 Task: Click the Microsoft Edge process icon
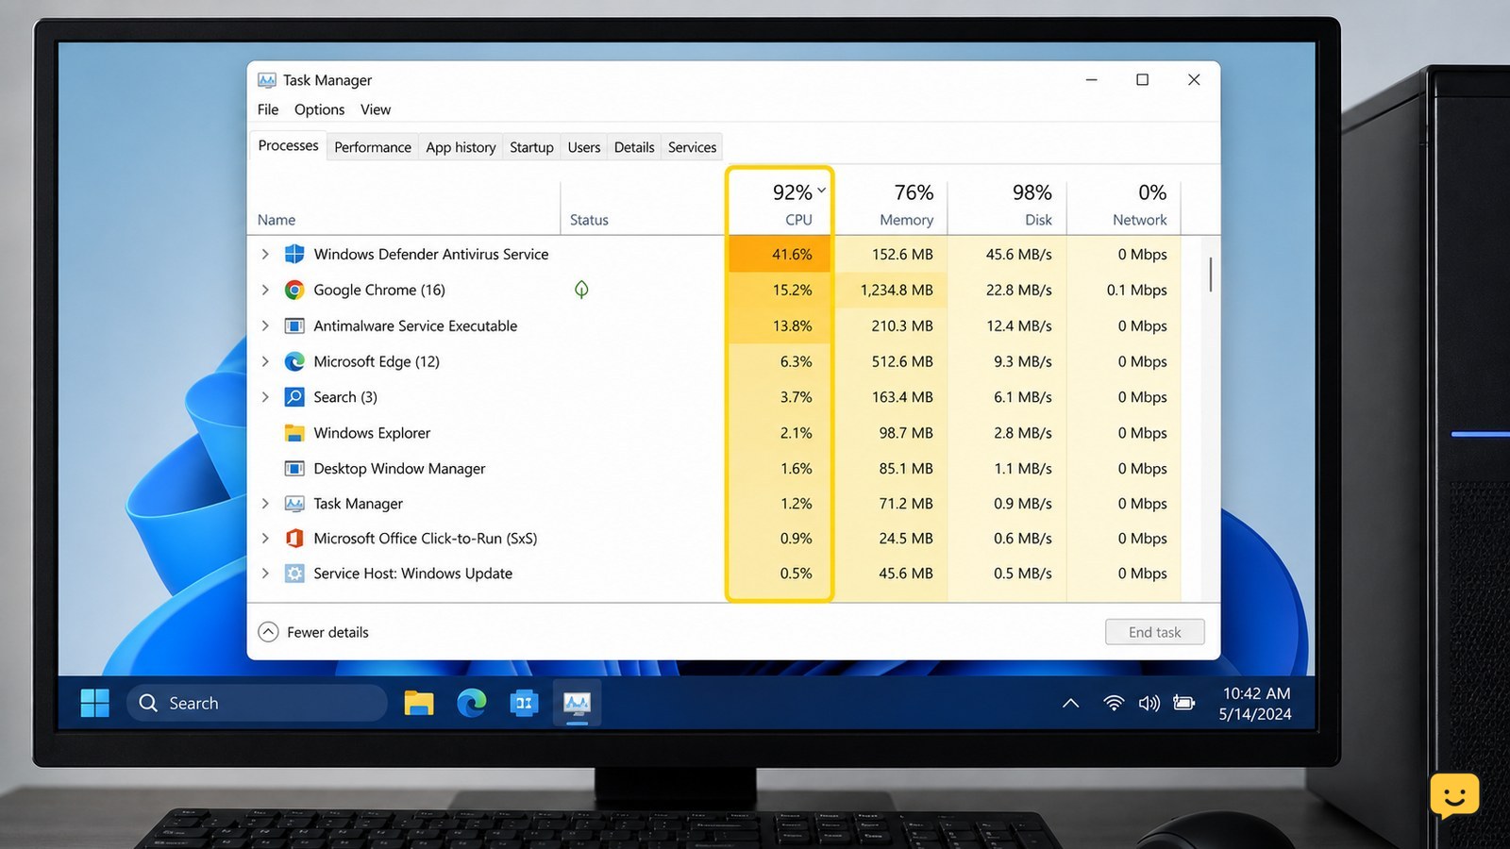pyautogui.click(x=294, y=361)
